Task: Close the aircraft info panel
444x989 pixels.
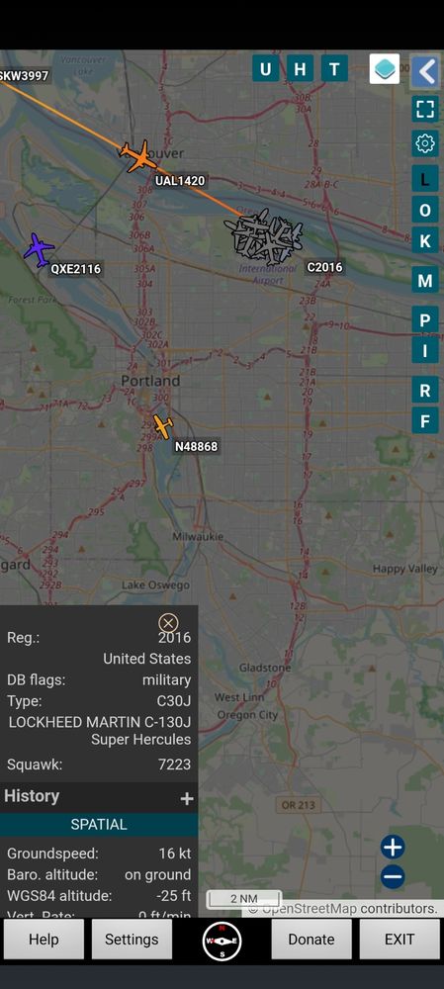Action: pos(168,623)
